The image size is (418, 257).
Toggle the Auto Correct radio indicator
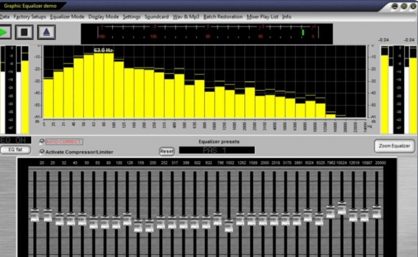pyautogui.click(x=42, y=142)
